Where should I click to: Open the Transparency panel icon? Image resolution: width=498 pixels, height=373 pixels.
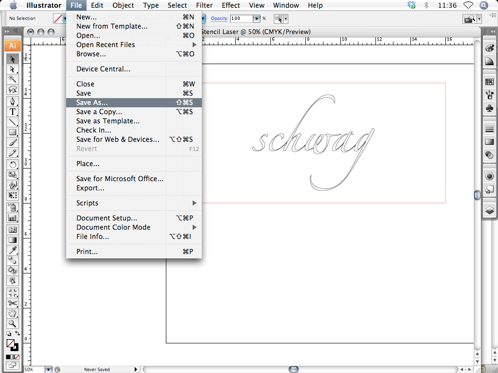click(489, 155)
